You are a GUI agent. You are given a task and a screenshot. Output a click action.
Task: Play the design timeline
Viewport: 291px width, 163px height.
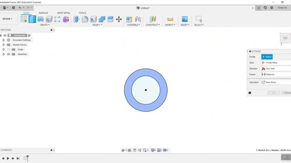click(8, 158)
